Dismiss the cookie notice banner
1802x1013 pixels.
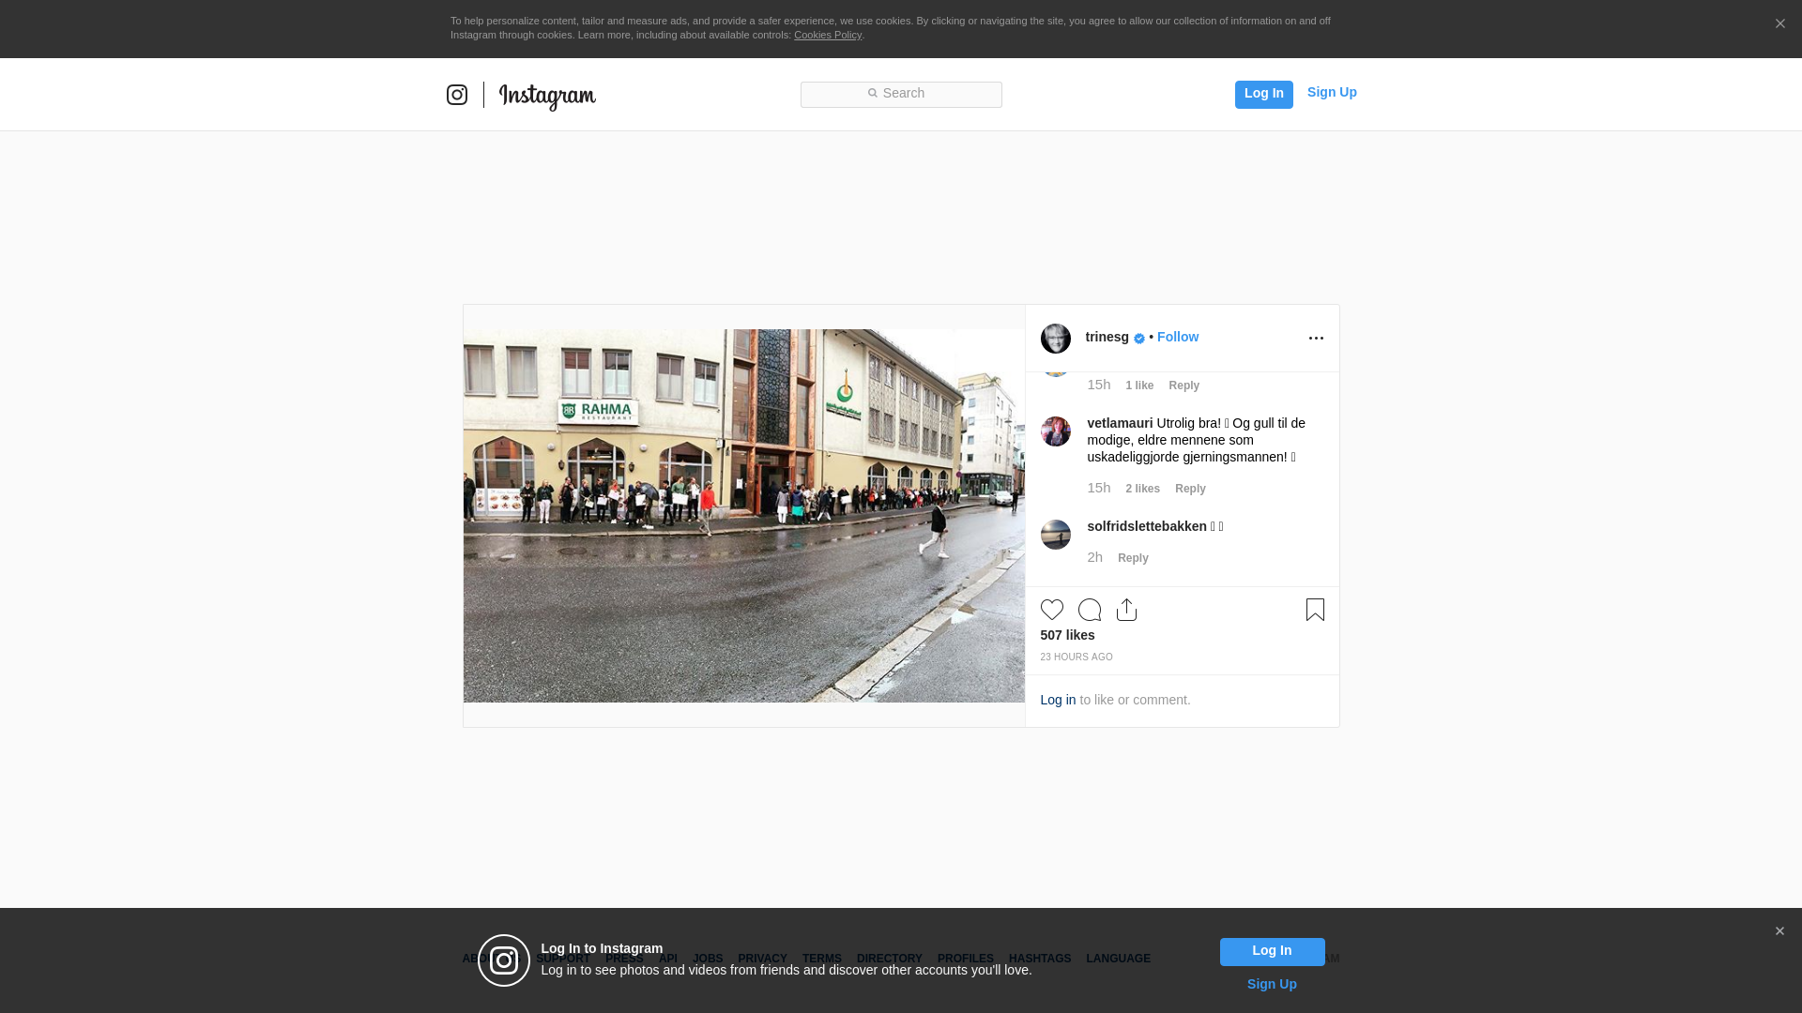[x=1779, y=24]
